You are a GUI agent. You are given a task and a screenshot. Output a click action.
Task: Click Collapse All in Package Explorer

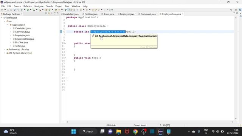[46, 14]
